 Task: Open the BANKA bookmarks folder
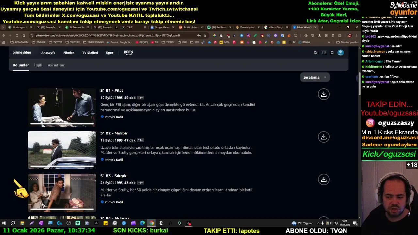click(304, 42)
